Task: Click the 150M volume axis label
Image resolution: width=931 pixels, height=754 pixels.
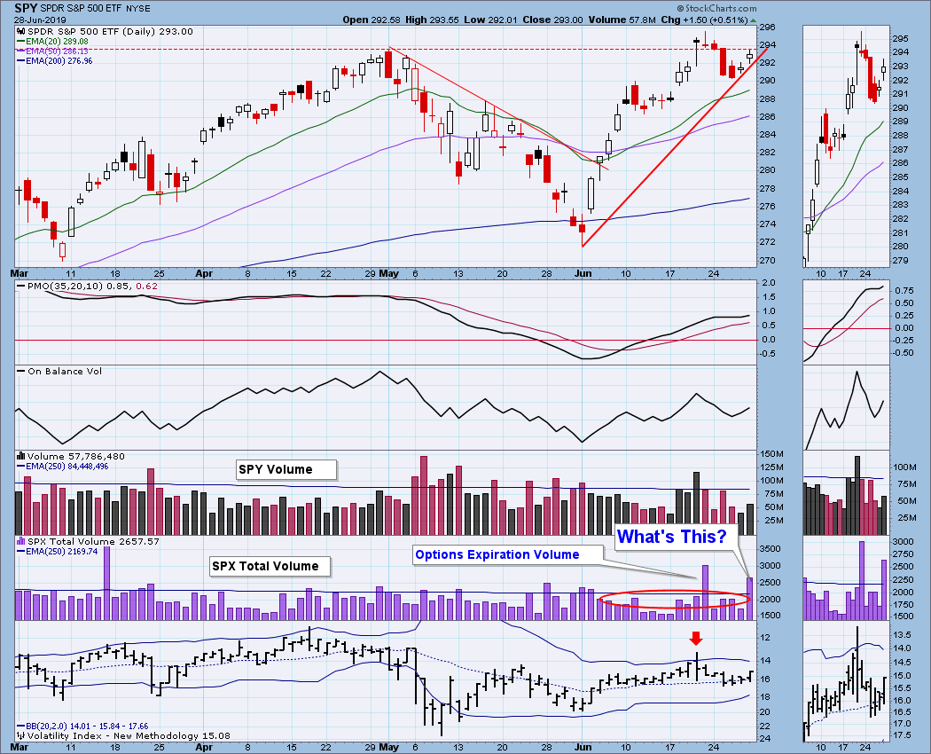Action: (x=772, y=453)
